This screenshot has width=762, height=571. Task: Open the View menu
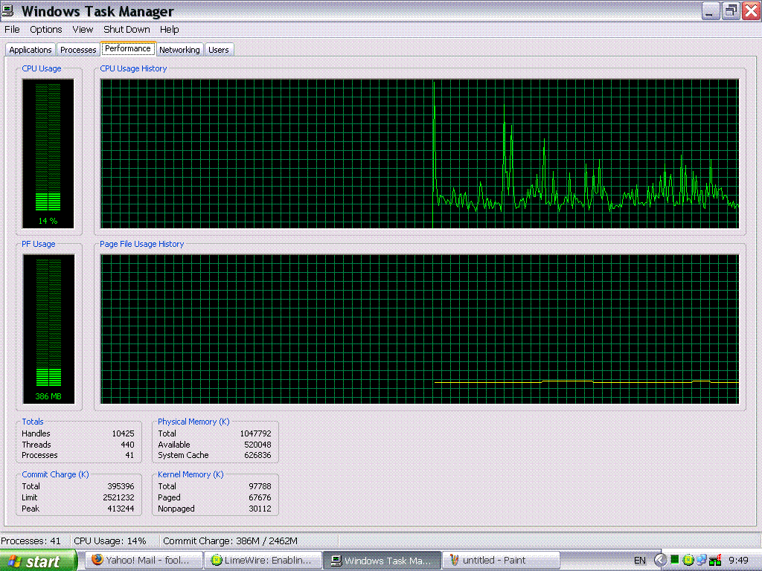point(83,30)
